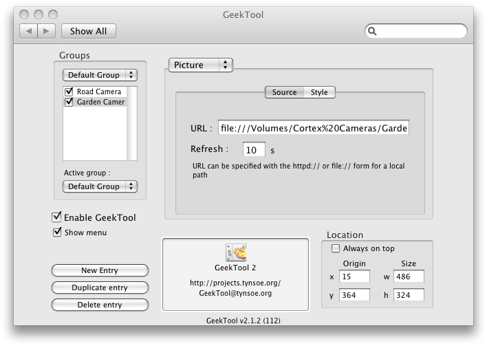
Task: Click the entries list scrollbar
Action: pyautogui.click(x=131, y=123)
